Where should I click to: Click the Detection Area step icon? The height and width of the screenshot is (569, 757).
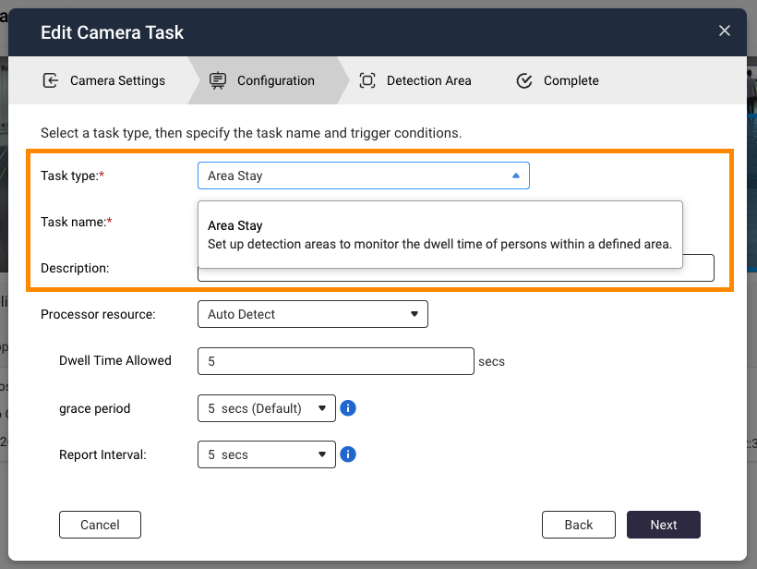tap(366, 80)
